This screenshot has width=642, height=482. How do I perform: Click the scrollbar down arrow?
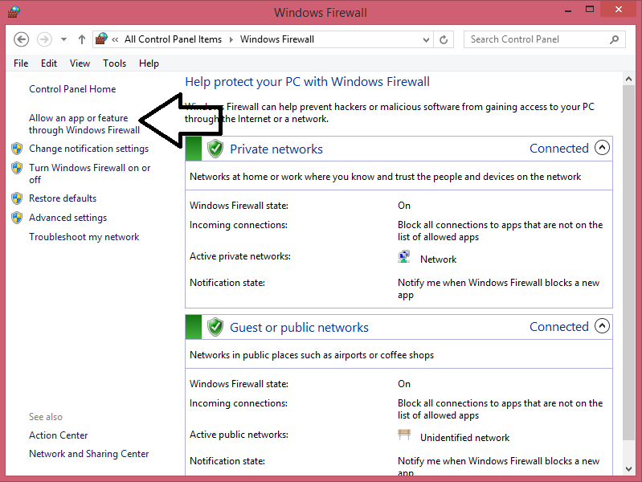point(629,469)
